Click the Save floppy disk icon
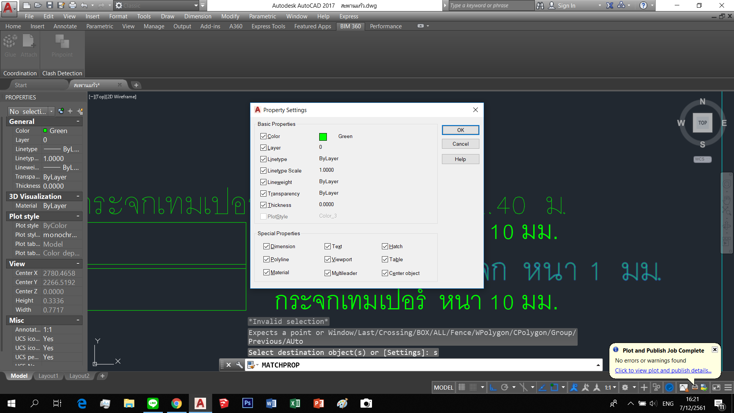The height and width of the screenshot is (413, 734). click(49, 5)
